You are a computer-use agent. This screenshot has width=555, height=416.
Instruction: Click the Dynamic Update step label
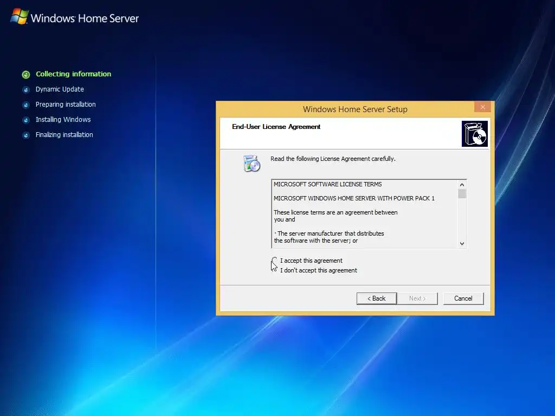click(x=60, y=89)
